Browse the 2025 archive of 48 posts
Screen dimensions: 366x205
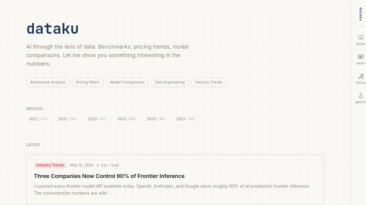156,119
